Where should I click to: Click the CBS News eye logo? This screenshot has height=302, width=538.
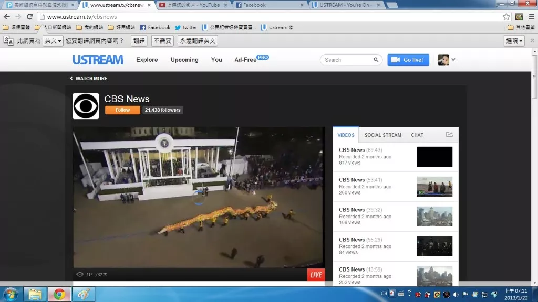(x=86, y=106)
